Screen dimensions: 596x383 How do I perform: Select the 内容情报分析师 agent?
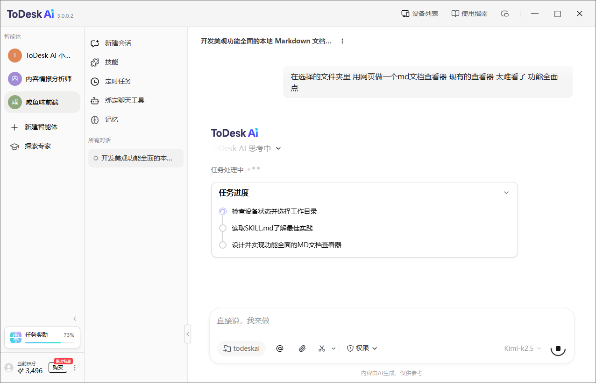[x=42, y=79]
